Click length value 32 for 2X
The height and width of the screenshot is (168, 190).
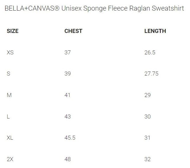click(148, 159)
